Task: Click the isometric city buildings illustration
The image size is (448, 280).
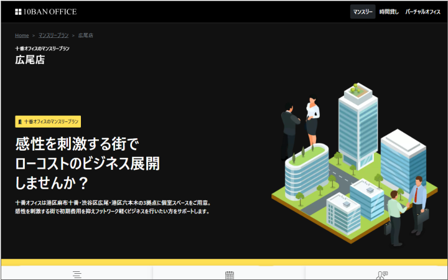Action: pos(354,164)
